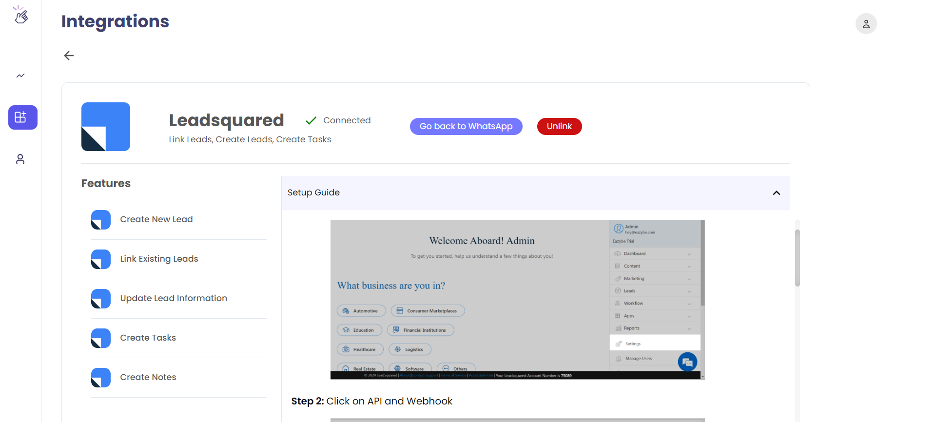Click the Link Existing Leads feature icon

(x=101, y=259)
